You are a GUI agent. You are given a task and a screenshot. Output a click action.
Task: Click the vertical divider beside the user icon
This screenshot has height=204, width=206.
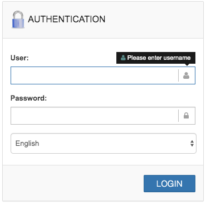[x=178, y=75]
